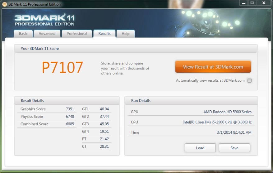Minimize the 3DMark 11 window
The height and width of the screenshot is (173, 273).
[243, 3]
